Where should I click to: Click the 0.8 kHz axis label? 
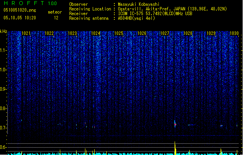point(3,108)
